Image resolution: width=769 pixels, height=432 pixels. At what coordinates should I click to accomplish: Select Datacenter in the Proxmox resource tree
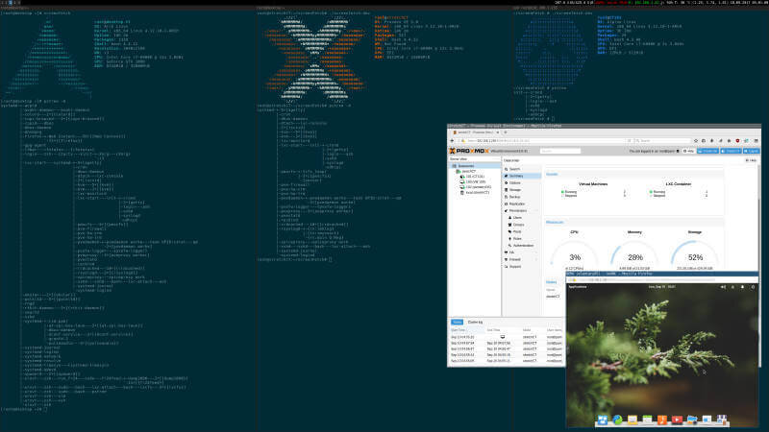point(474,166)
